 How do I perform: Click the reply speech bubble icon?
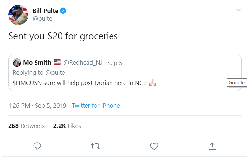tap(37, 146)
